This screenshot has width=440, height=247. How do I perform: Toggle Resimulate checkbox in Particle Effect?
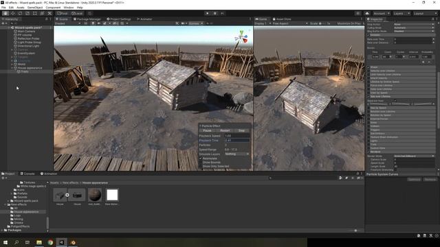tap(201, 158)
